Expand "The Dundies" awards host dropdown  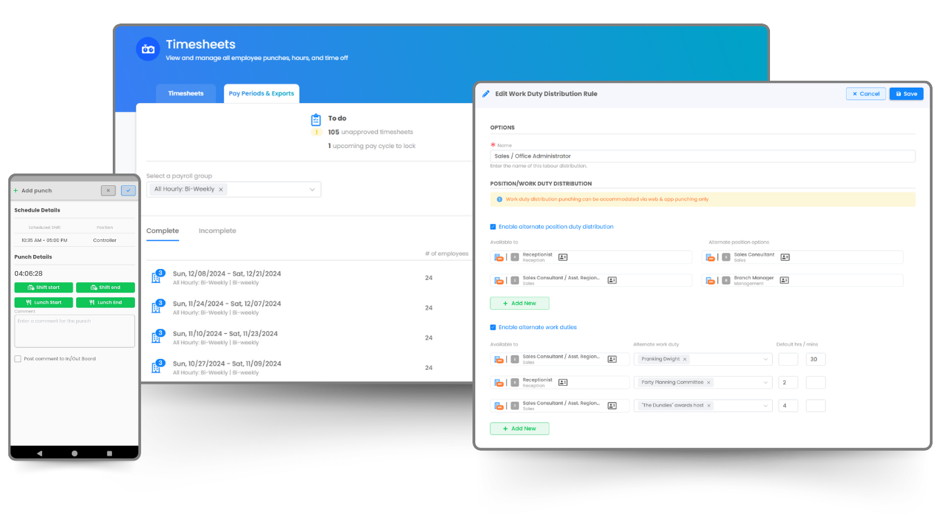click(x=766, y=406)
